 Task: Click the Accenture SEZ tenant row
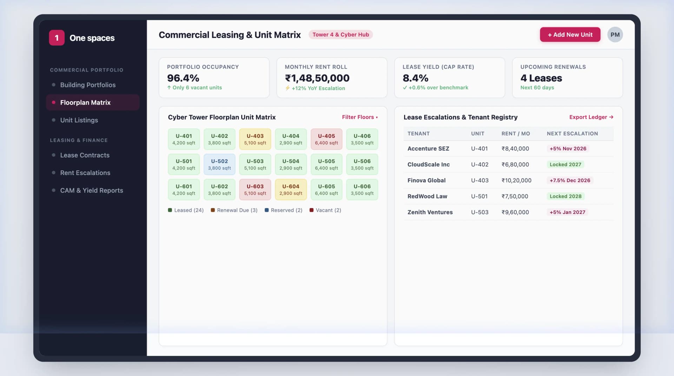(509, 149)
